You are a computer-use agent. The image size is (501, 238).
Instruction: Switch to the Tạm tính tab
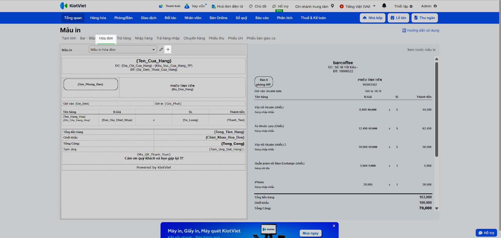pyautogui.click(x=69, y=38)
